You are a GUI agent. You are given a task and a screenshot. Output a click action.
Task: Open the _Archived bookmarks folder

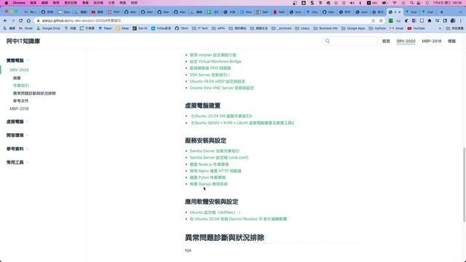click(282, 28)
